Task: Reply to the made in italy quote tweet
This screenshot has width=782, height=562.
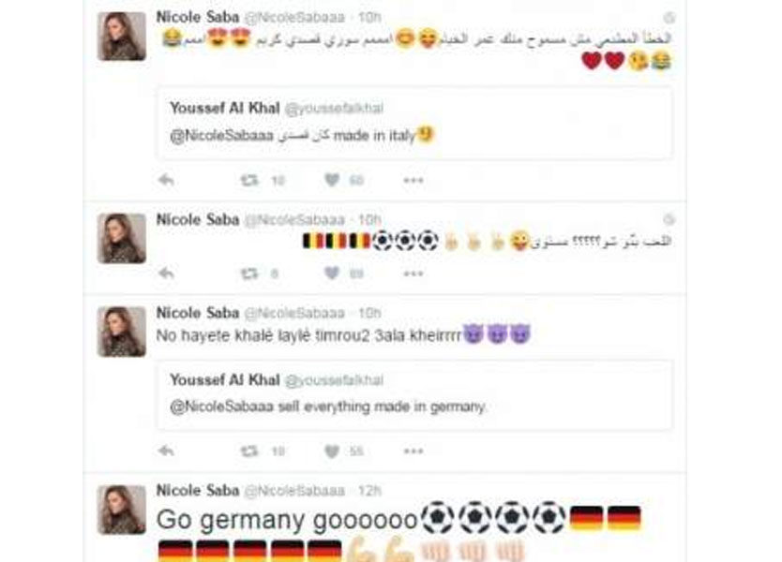Action: click(x=166, y=180)
